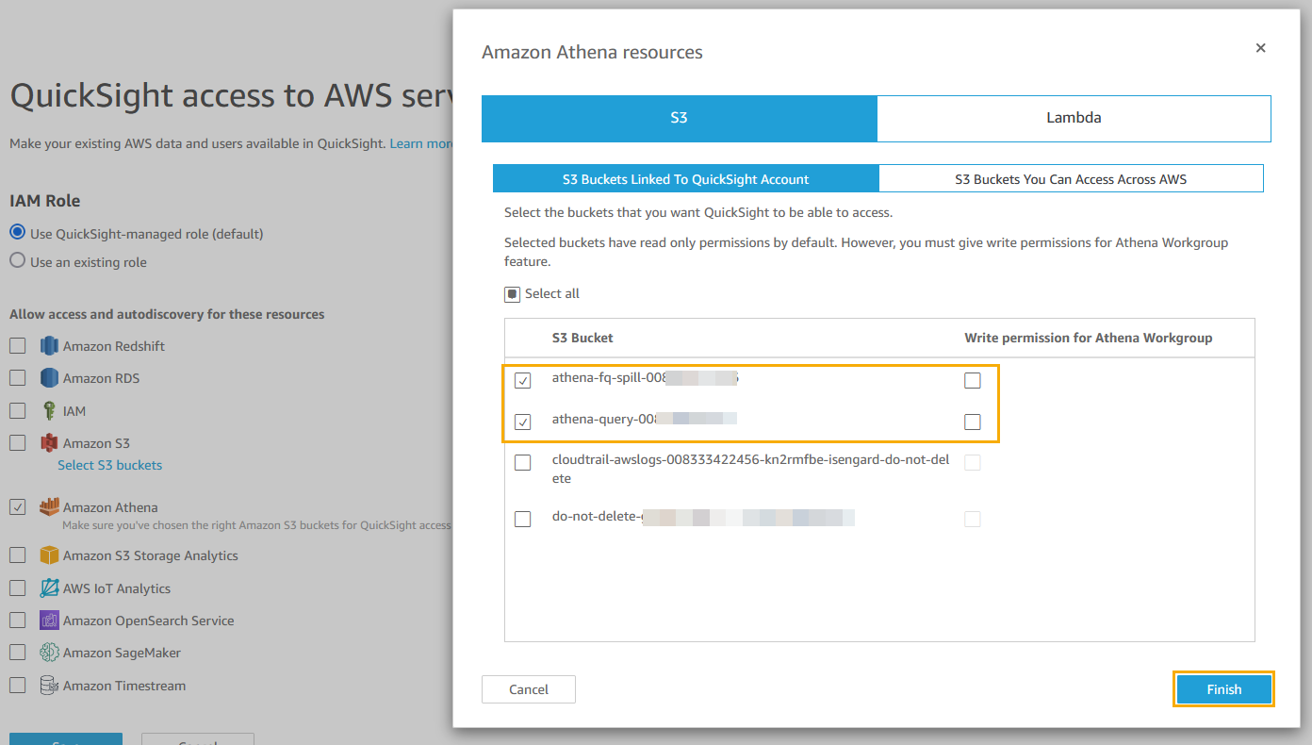Screen dimensions: 1312x745
Task: Click the Amazon SageMaker label text
Action: tap(122, 653)
